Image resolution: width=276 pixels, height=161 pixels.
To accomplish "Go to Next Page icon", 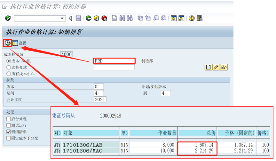I will [156, 18].
